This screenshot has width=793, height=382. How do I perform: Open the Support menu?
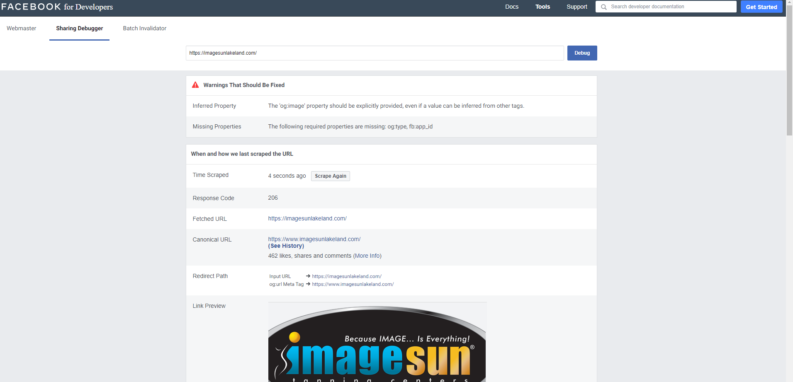577,7
